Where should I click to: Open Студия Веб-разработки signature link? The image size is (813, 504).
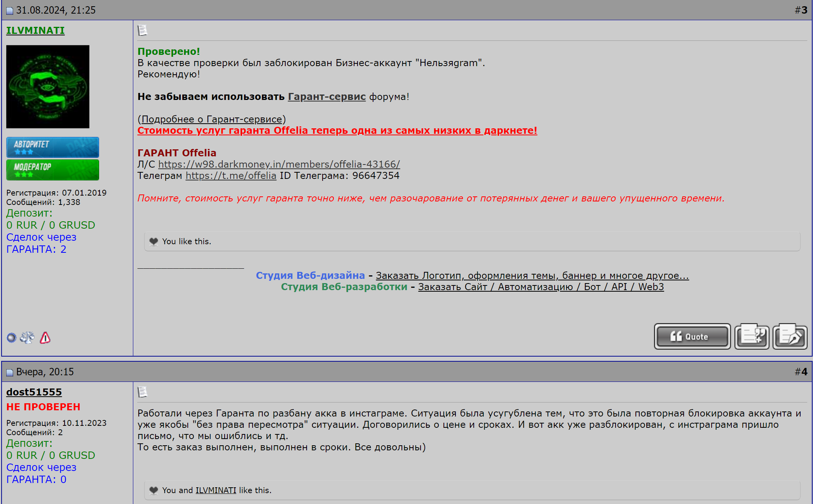[x=344, y=287]
